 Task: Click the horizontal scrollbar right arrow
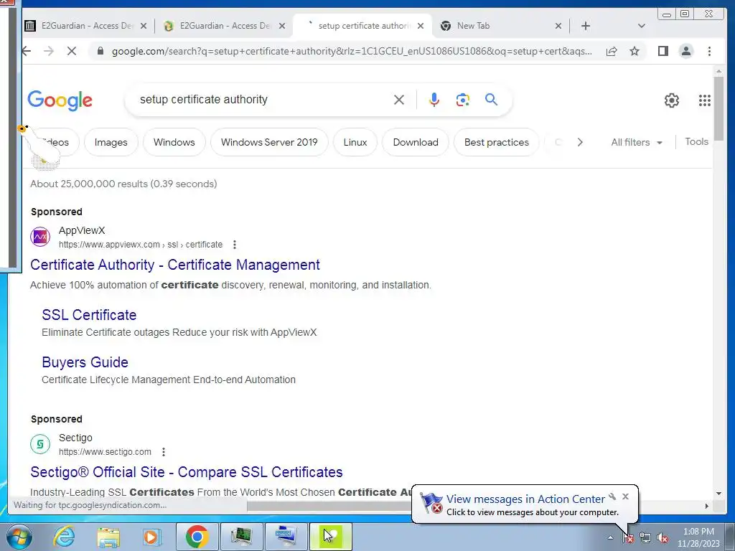(706, 506)
